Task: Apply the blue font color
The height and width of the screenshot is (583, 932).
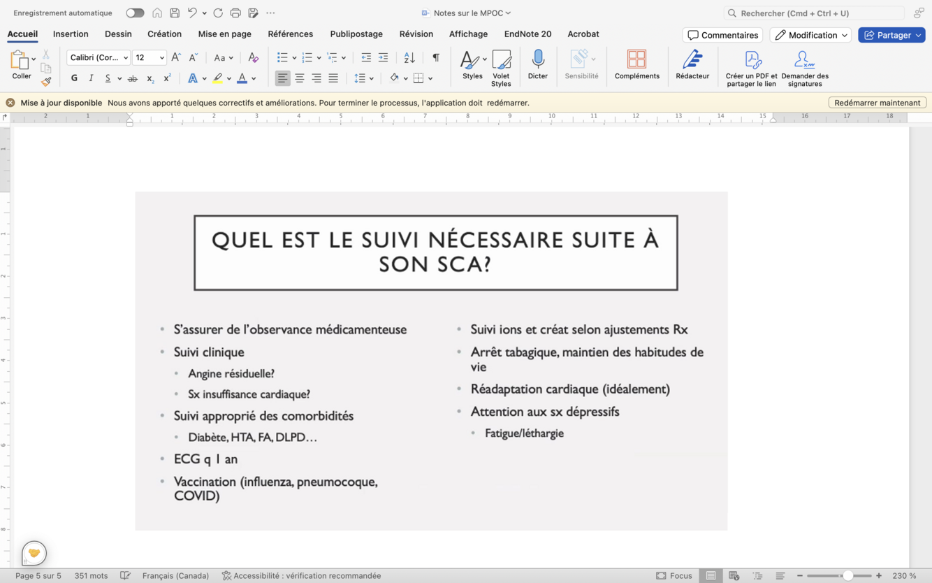Action: click(242, 78)
